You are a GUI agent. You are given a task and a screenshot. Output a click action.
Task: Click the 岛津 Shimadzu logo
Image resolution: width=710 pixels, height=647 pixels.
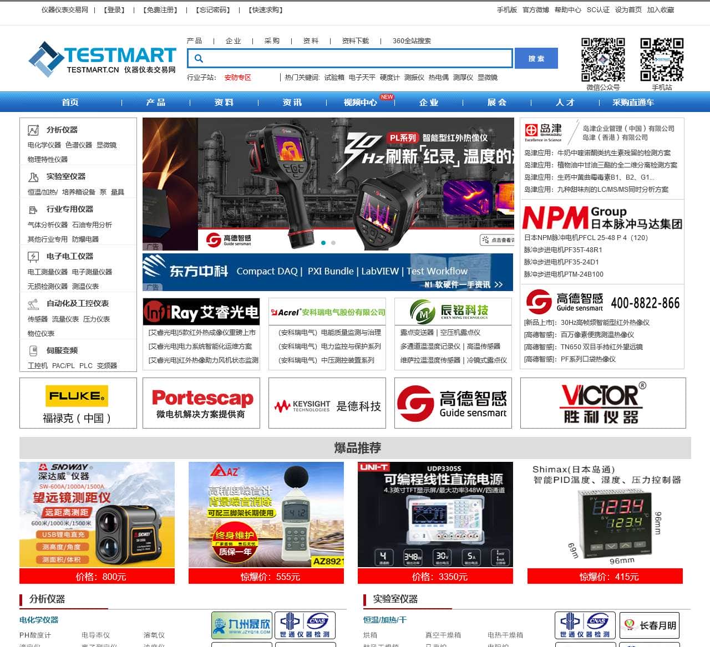pos(544,132)
